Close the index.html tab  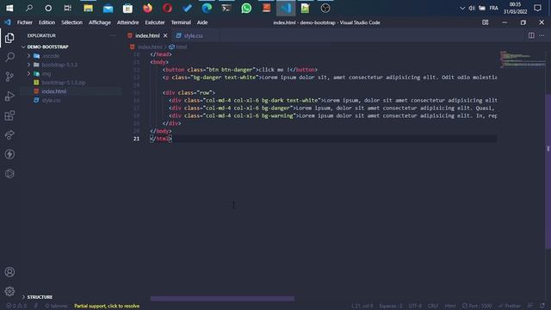click(x=165, y=36)
